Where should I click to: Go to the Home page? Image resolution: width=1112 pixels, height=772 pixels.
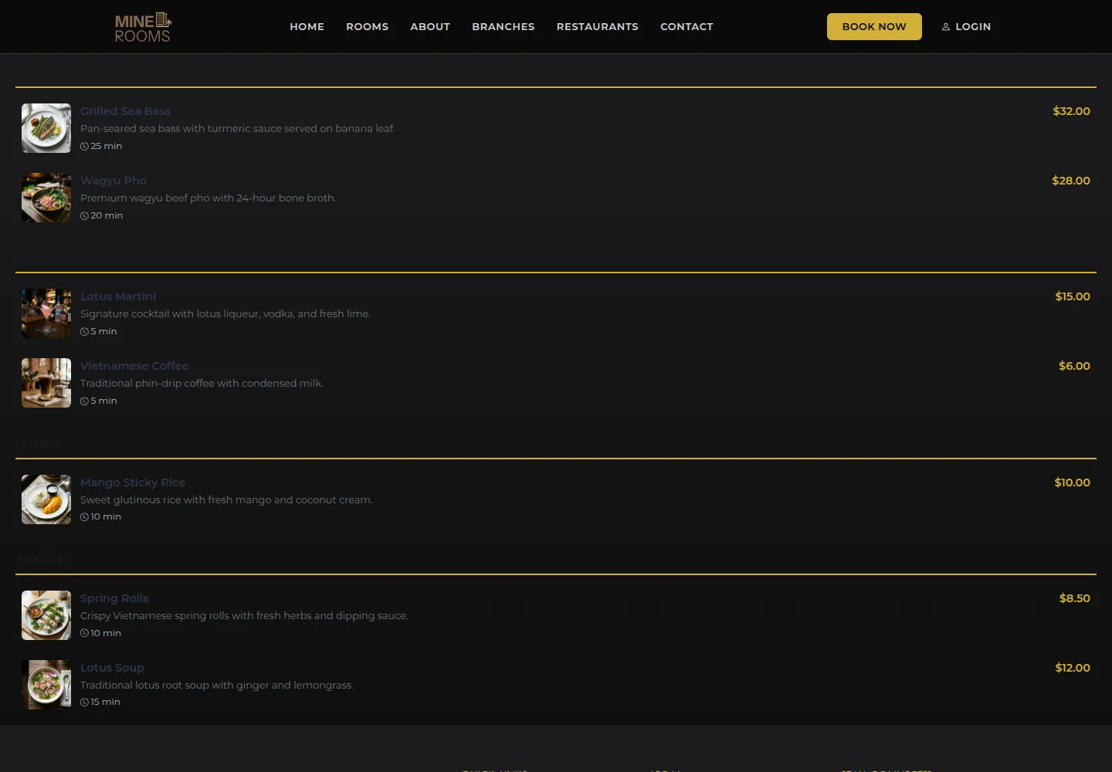coord(307,26)
